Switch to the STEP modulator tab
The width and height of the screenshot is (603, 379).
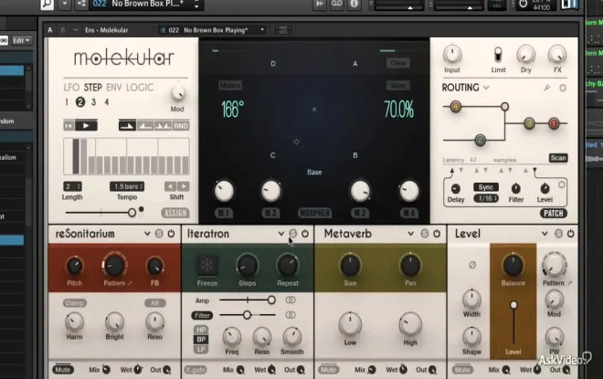[93, 88]
